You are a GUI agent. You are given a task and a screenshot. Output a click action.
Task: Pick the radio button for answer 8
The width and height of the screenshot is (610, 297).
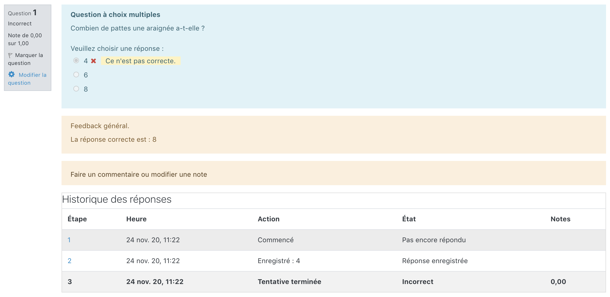[76, 89]
